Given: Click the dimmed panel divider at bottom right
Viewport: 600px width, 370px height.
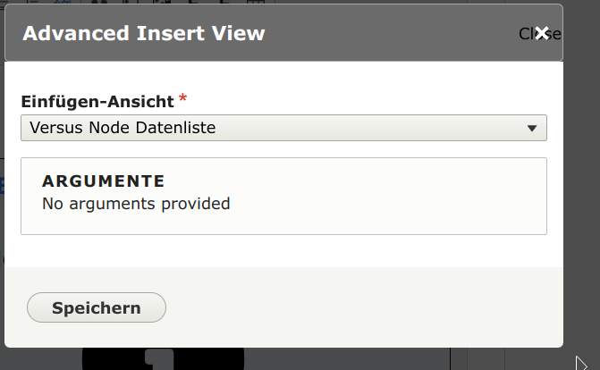Looking at the screenshot, I should coord(468,359).
